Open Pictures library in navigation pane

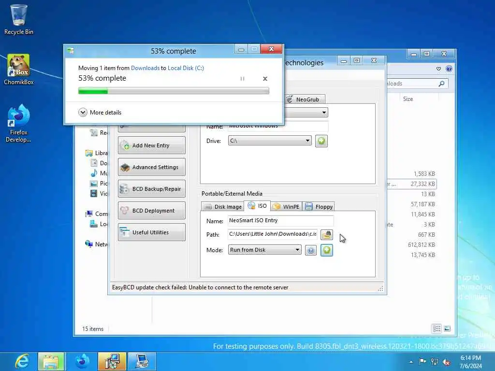point(99,183)
